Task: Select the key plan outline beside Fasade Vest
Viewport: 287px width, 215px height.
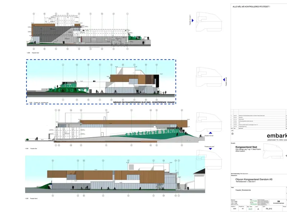Action: pyautogui.click(x=209, y=22)
